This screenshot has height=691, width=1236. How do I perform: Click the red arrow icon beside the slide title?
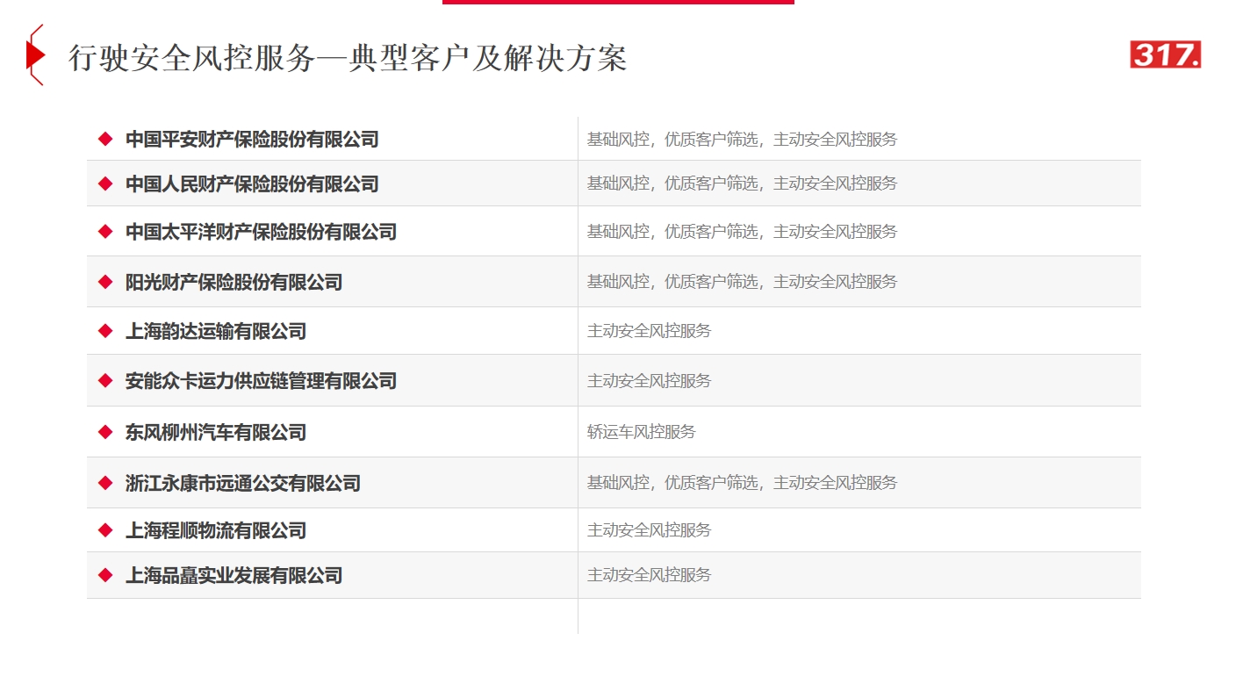pos(34,55)
